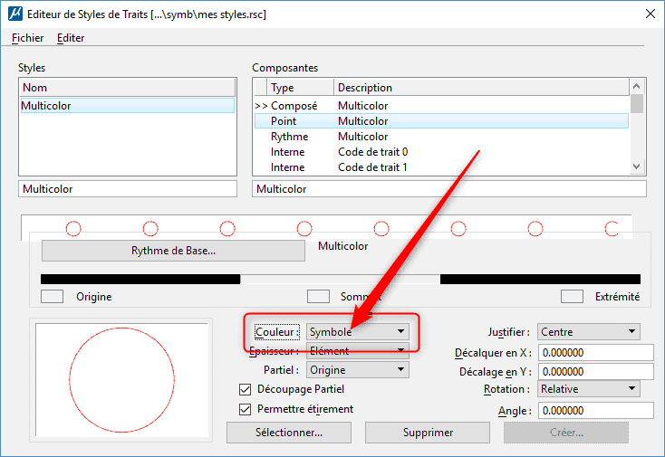Click the Angle input field
The height and width of the screenshot is (457, 665).
pyautogui.click(x=595, y=410)
